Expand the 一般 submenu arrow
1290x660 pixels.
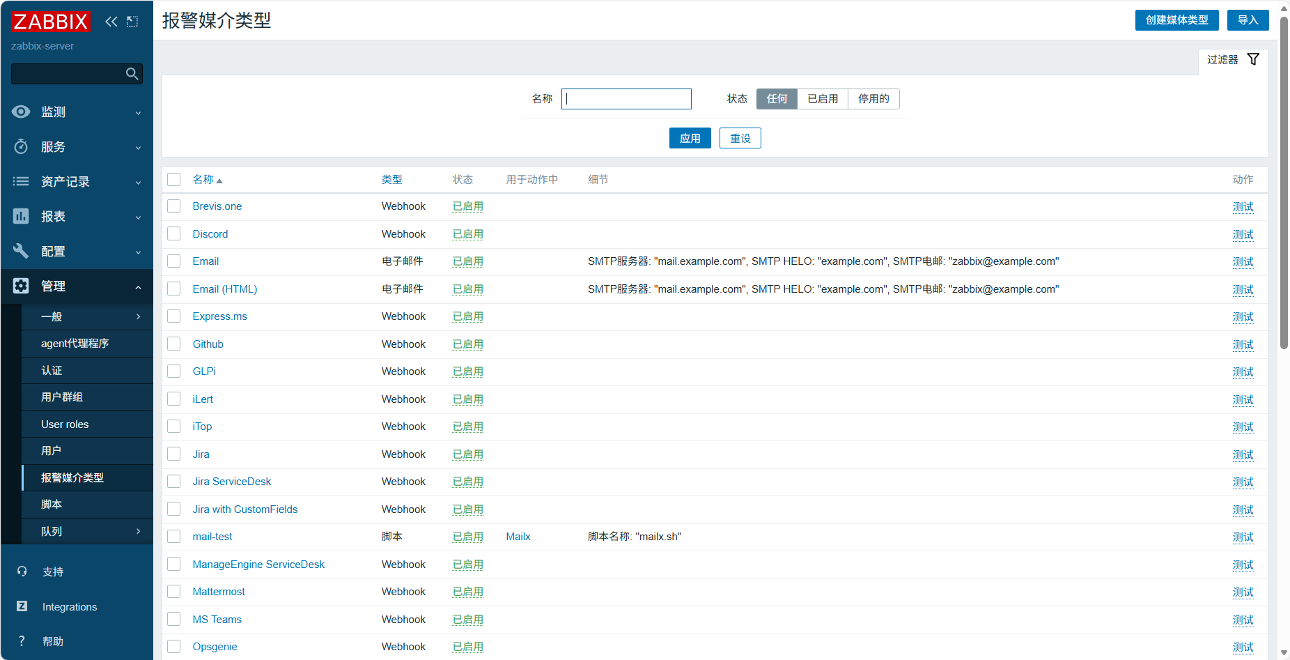tap(138, 316)
